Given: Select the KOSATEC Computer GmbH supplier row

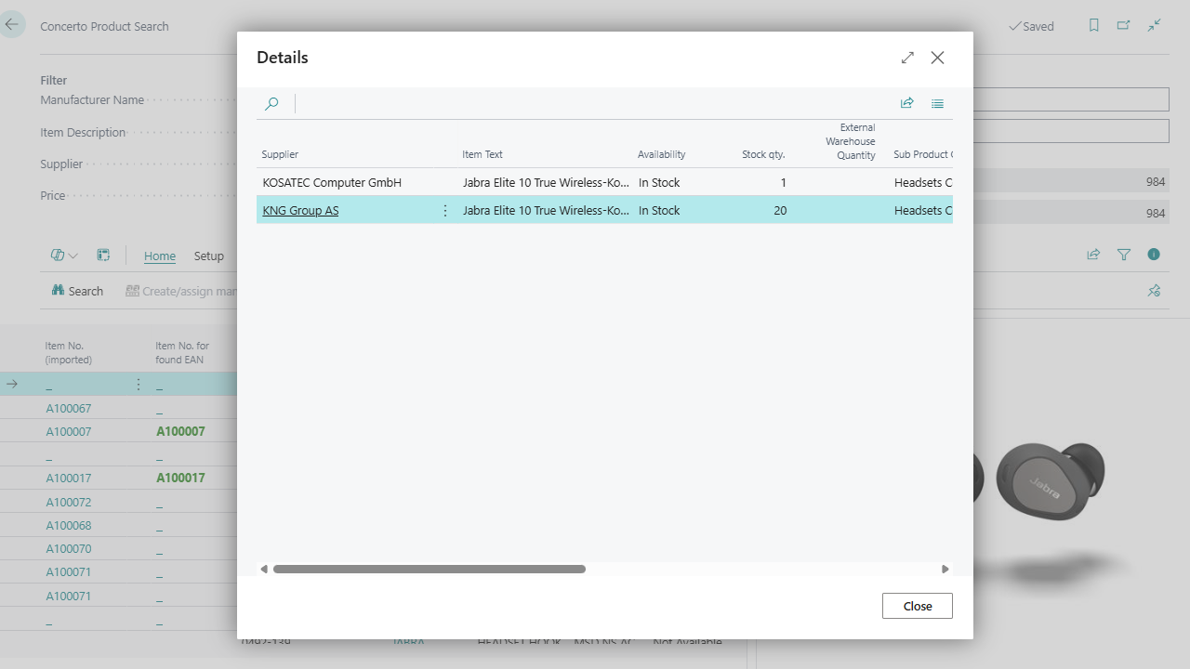Looking at the screenshot, I should coord(604,182).
